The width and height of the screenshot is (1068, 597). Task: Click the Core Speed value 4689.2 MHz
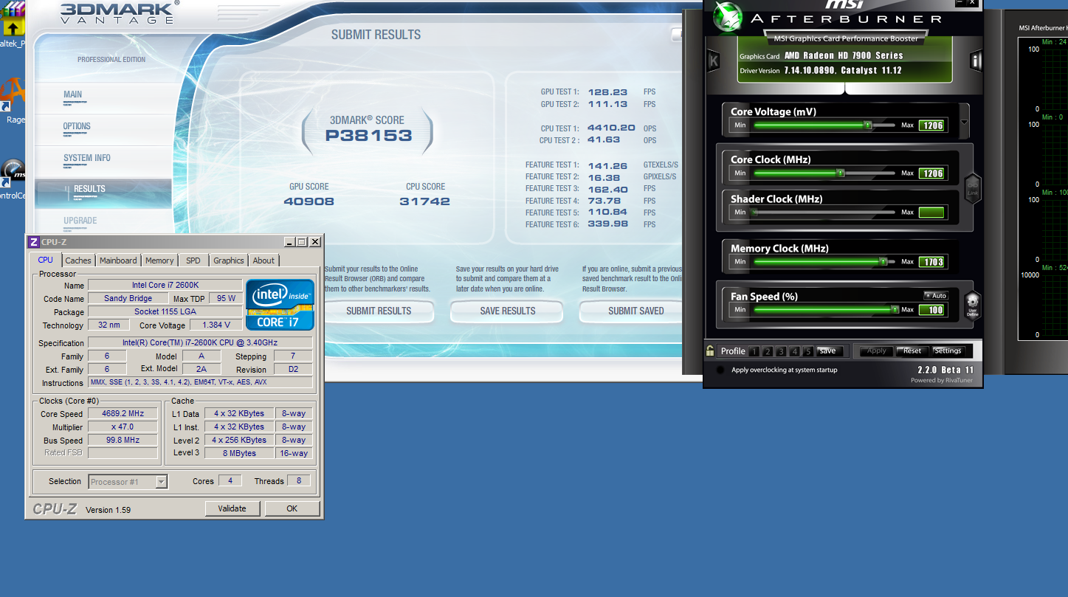click(123, 413)
